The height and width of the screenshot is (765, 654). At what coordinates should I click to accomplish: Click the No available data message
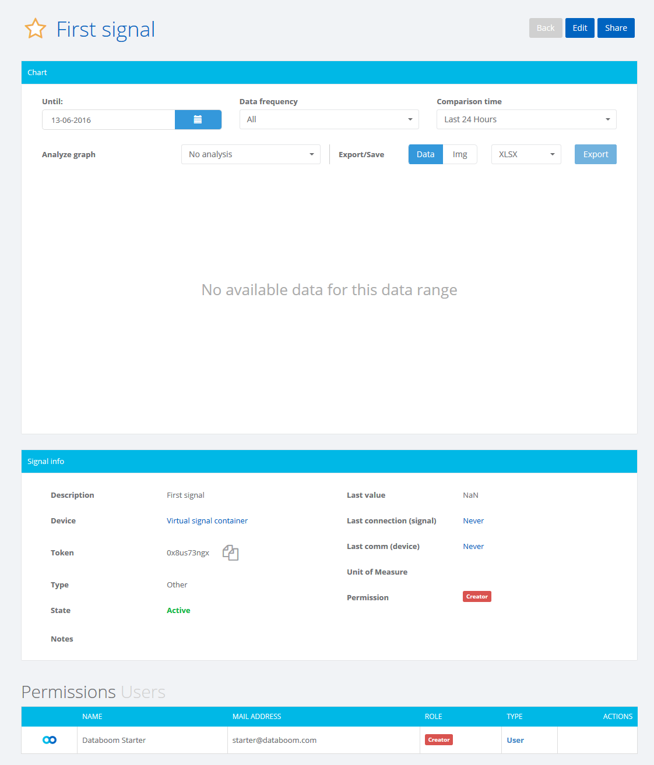329,290
